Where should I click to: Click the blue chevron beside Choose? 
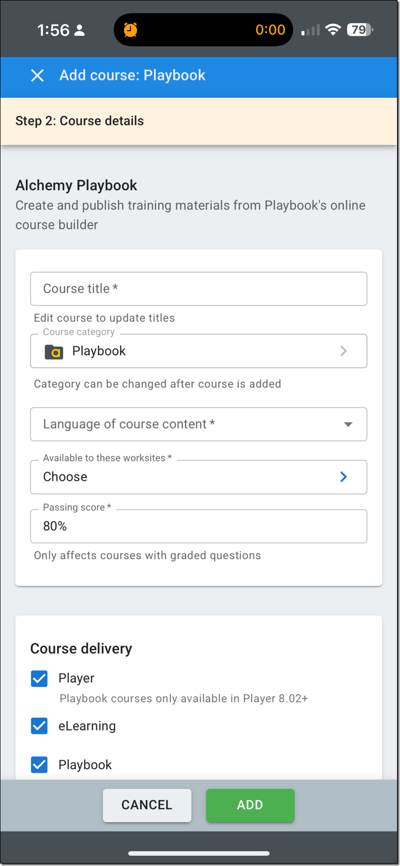pos(343,477)
